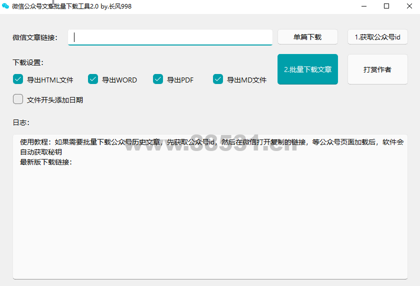Uncheck the 导出HTML文件 checkbox
This screenshot has height=286, width=420.
coord(18,79)
